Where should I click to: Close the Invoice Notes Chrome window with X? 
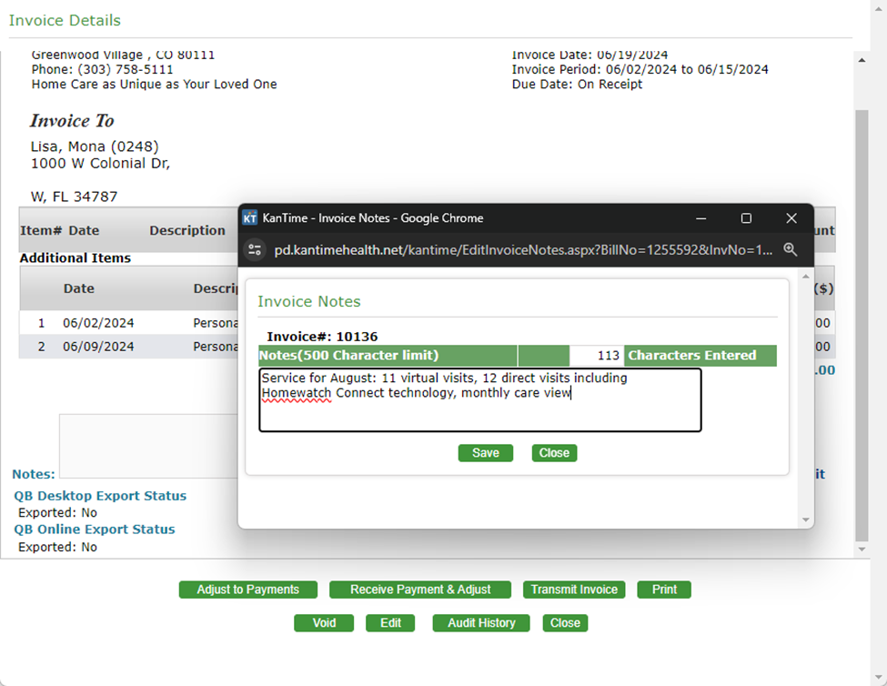click(791, 218)
